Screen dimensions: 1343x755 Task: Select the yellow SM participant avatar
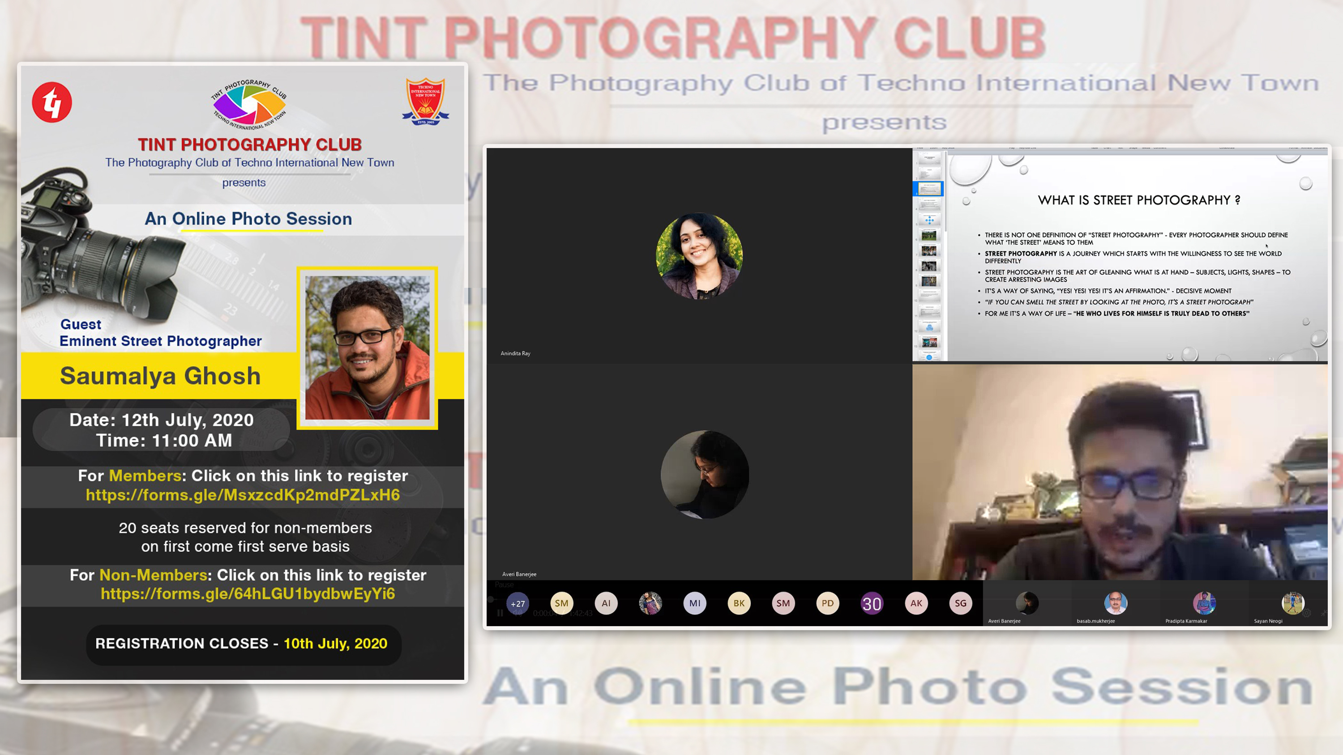click(x=561, y=603)
